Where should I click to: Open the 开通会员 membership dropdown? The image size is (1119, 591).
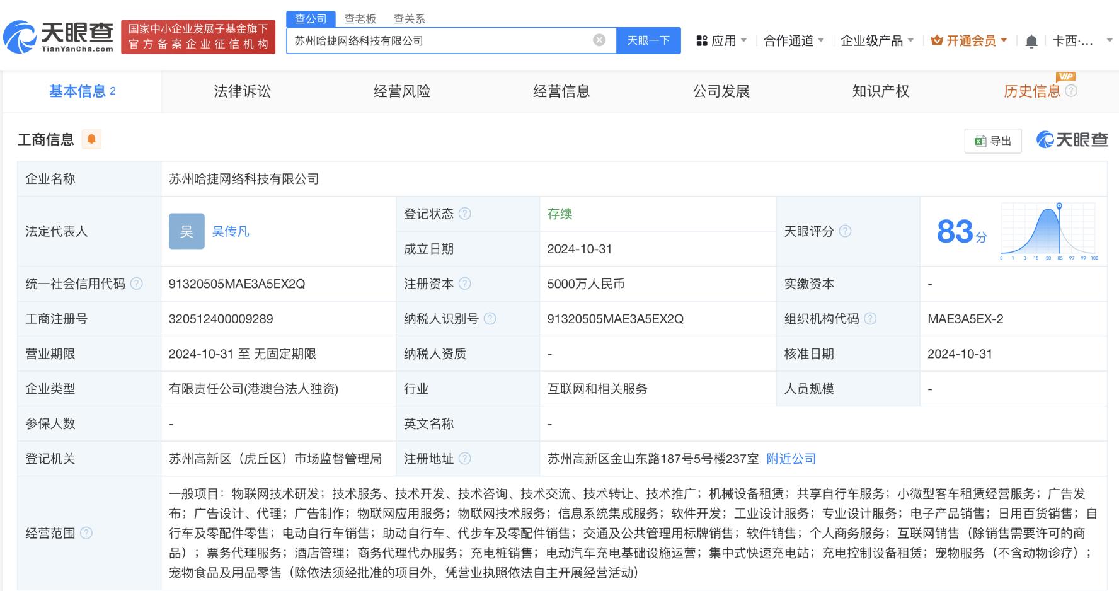coord(970,41)
